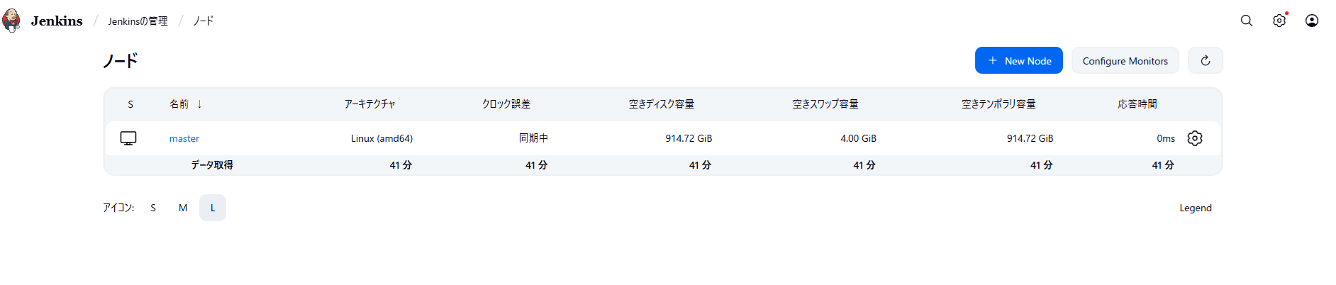Open the Configure Monitors button
Image resolution: width=1336 pixels, height=285 pixels.
coord(1125,61)
